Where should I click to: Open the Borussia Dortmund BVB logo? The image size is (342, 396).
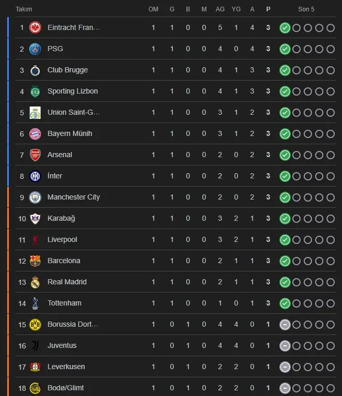point(35,324)
